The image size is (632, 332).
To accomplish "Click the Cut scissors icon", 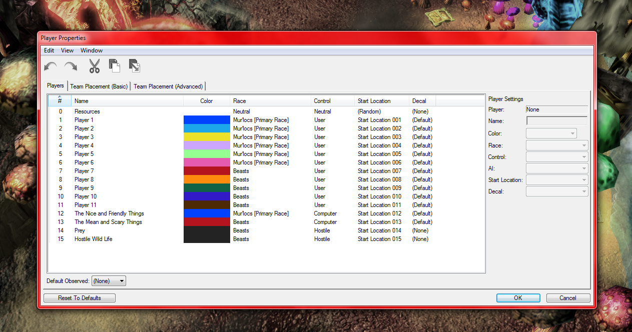I will pos(95,66).
